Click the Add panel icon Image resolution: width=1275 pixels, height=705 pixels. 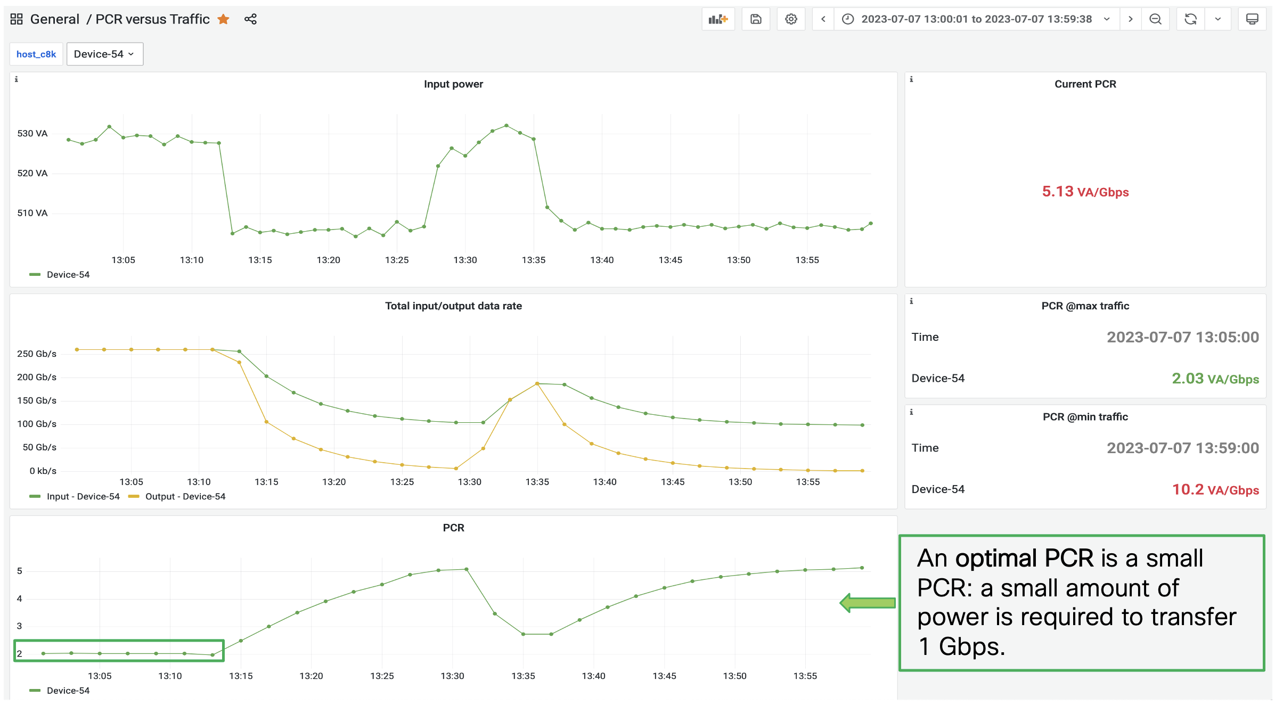(x=718, y=19)
